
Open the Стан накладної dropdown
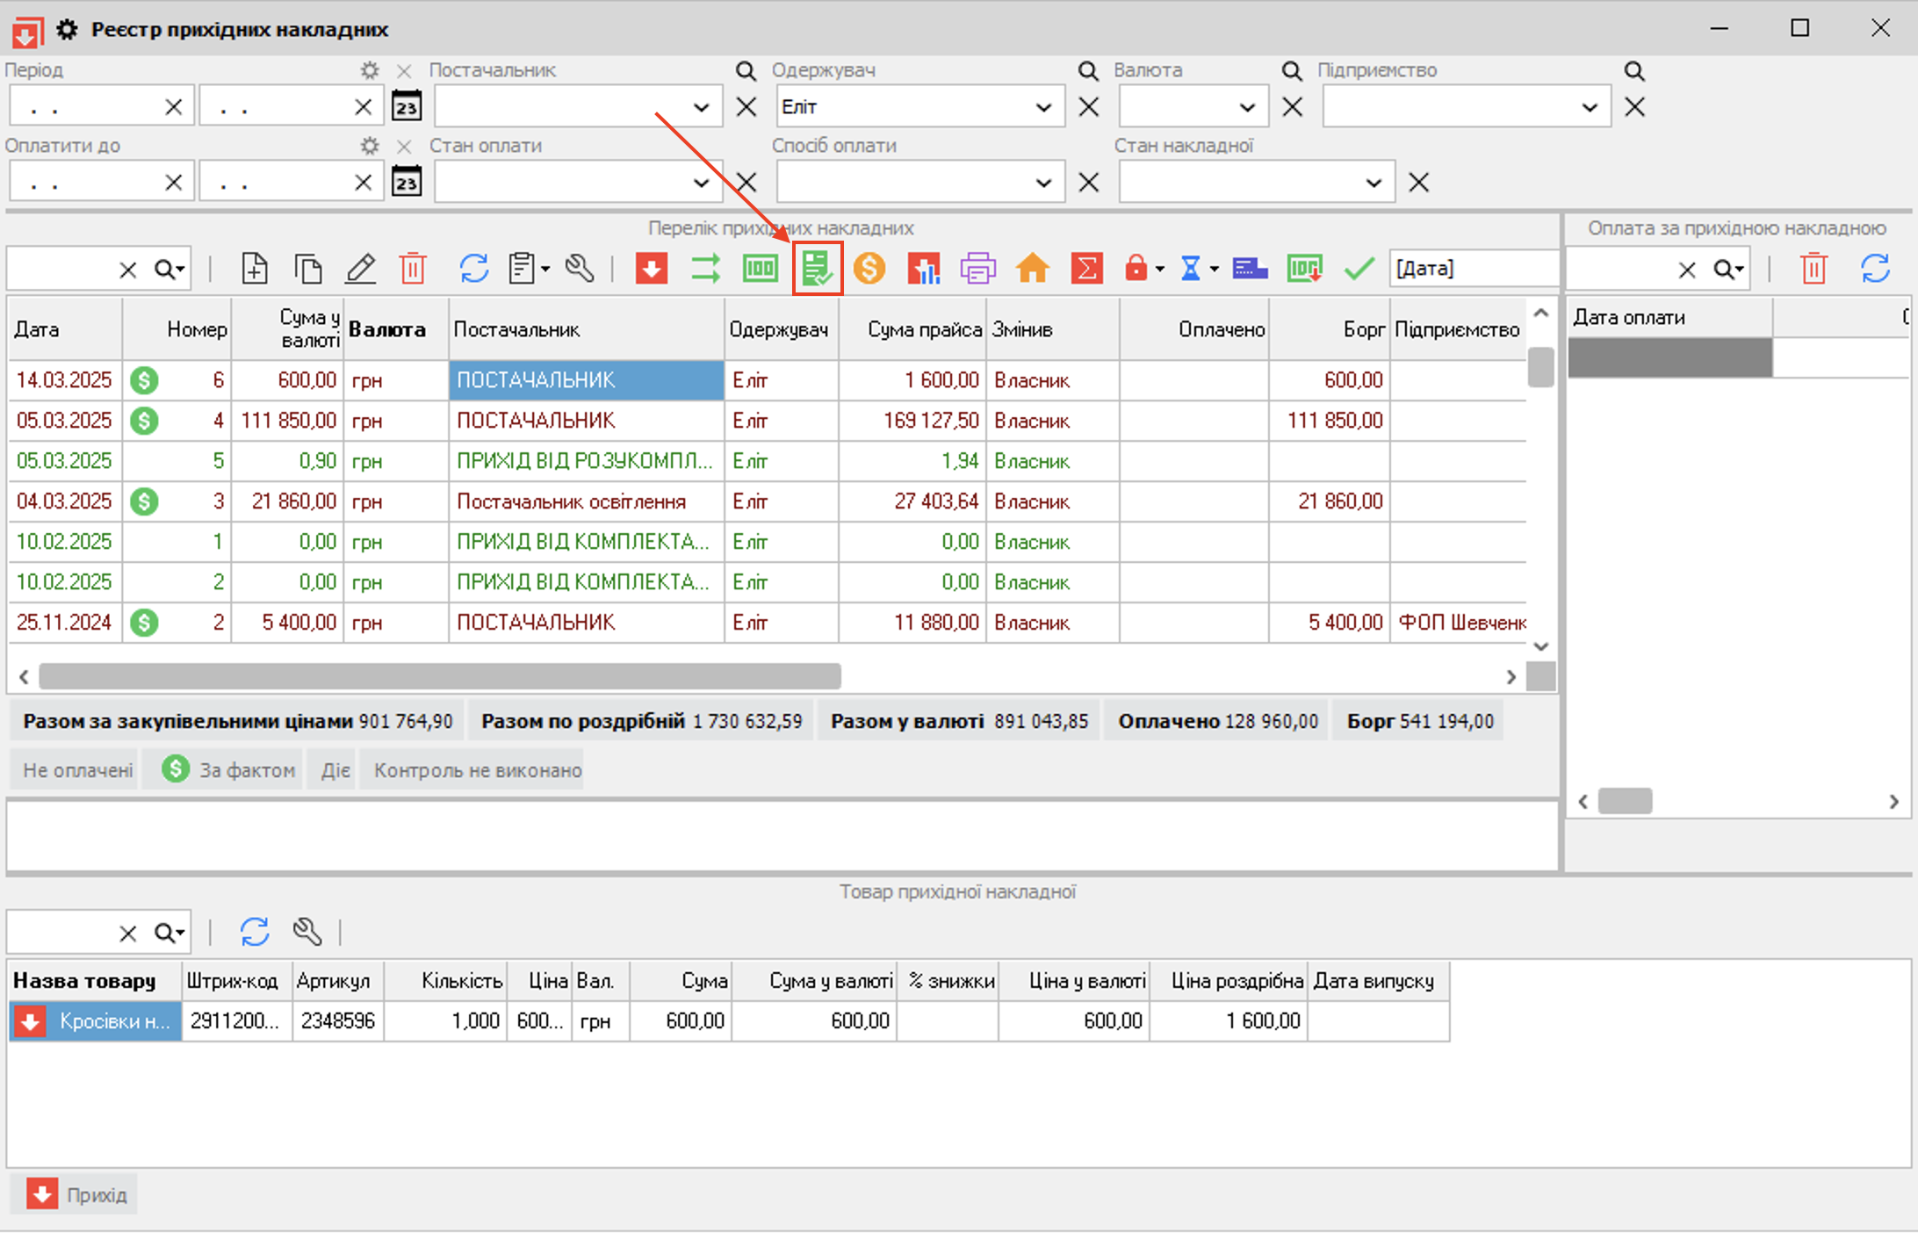pos(1374,184)
